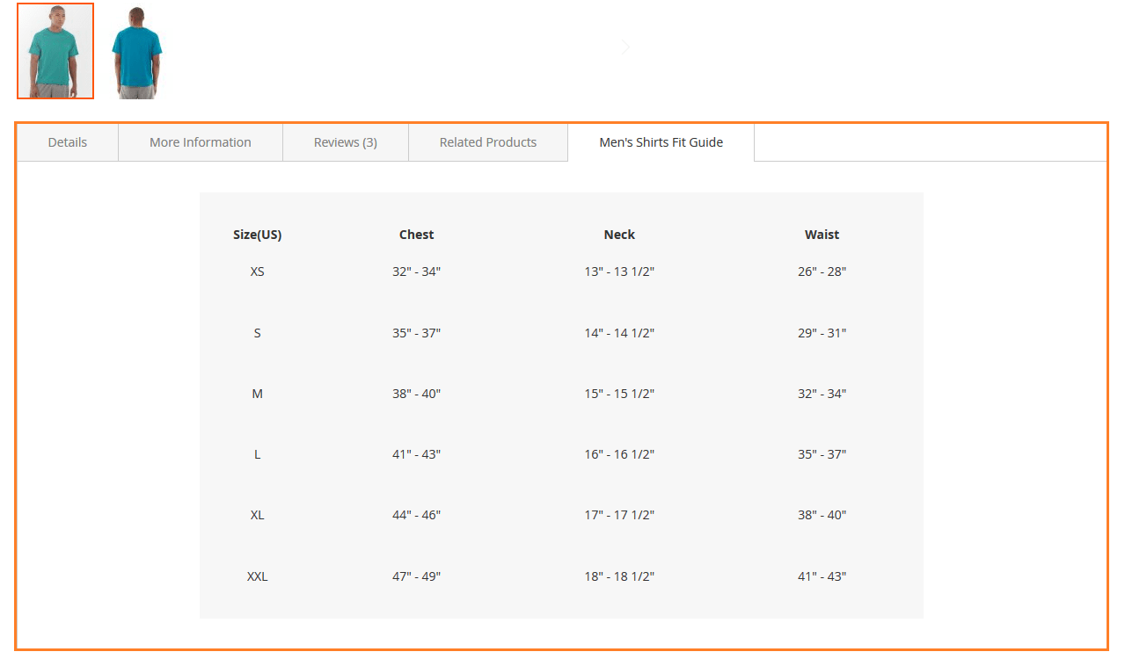Click the Waist column header
Screen dimensions: 1125x659
tap(822, 235)
